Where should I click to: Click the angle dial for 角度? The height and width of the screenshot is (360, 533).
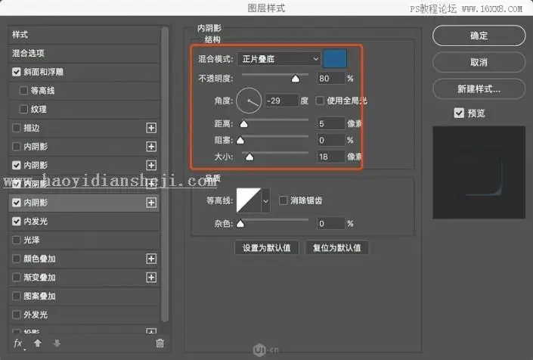(249, 101)
